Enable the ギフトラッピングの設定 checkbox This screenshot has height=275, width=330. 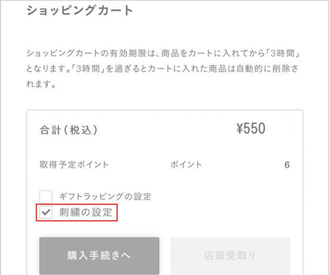click(x=46, y=196)
